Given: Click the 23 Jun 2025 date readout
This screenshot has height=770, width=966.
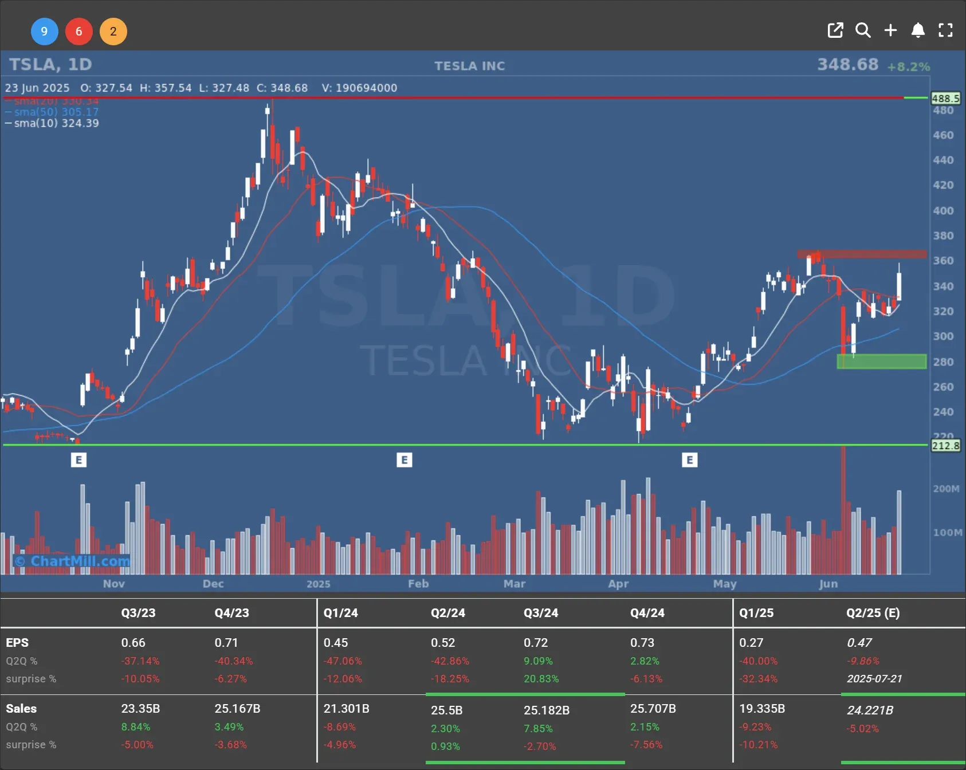Looking at the screenshot, I should coord(37,88).
